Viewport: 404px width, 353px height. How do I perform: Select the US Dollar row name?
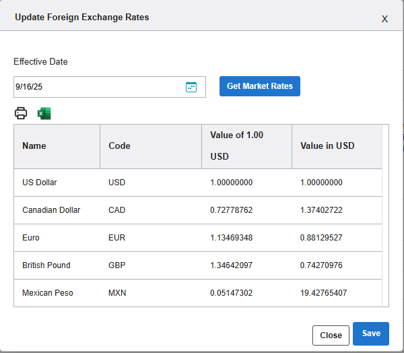pos(40,183)
